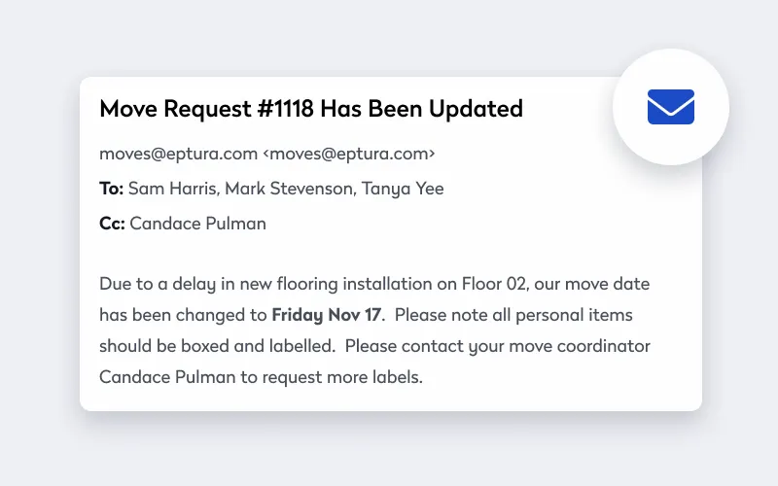778x486 pixels.
Task: Select the #1118 request number in title
Action: 285,109
